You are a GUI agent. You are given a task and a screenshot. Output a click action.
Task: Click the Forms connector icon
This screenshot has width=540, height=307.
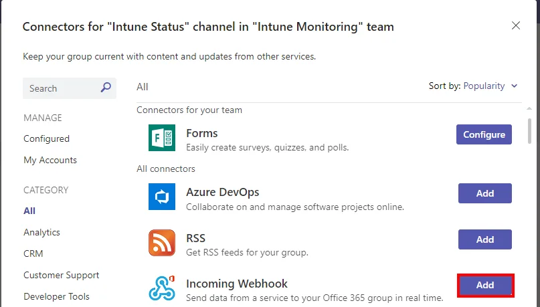coord(162,138)
